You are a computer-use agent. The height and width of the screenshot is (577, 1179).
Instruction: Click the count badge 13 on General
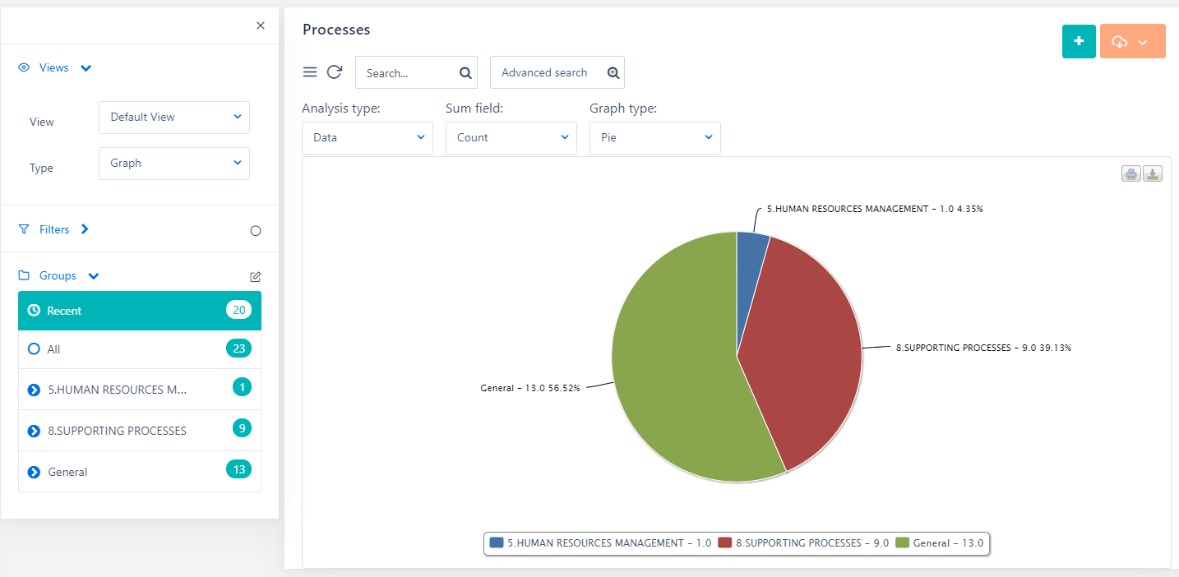point(239,469)
